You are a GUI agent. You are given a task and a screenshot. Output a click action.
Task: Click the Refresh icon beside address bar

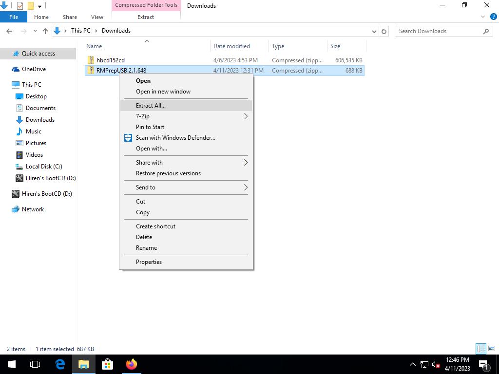(384, 31)
